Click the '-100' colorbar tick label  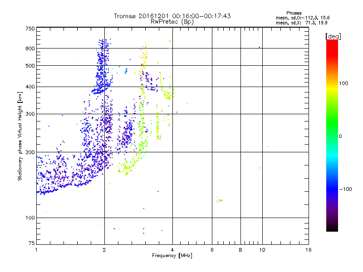click(345, 189)
